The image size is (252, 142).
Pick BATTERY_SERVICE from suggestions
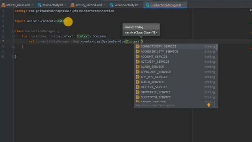point(175,87)
